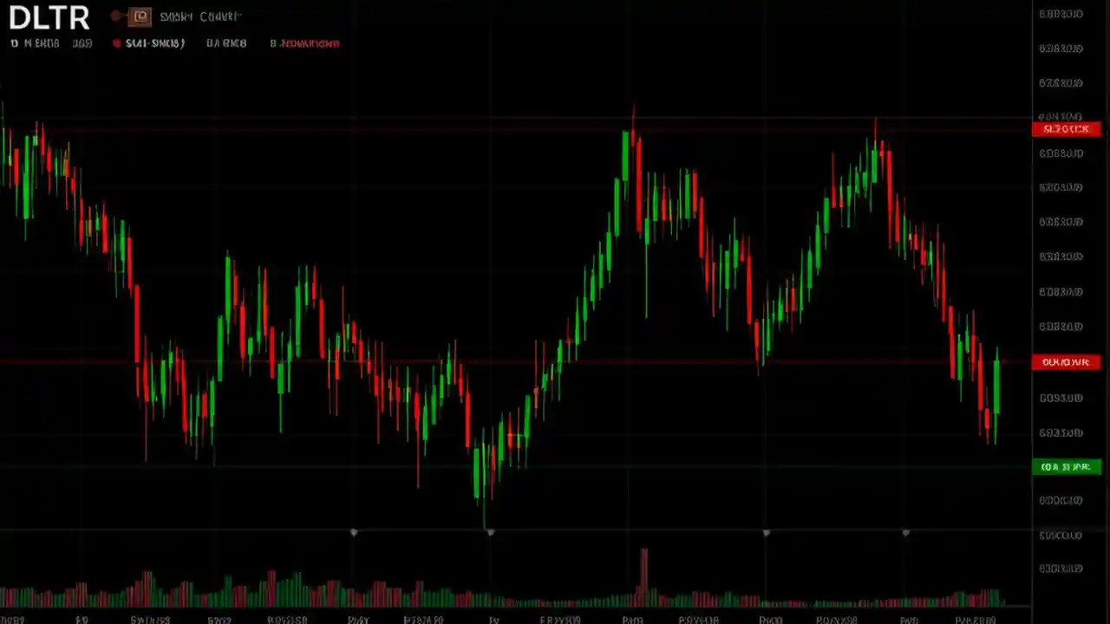Click the tallest red volume bar near the chart center
This screenshot has height=624, width=1110.
pos(644,576)
